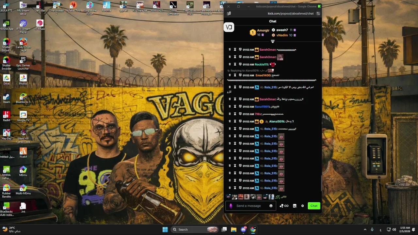Click the taskbar Search box
Image resolution: width=418 pixels, height=235 pixels.
195,229
